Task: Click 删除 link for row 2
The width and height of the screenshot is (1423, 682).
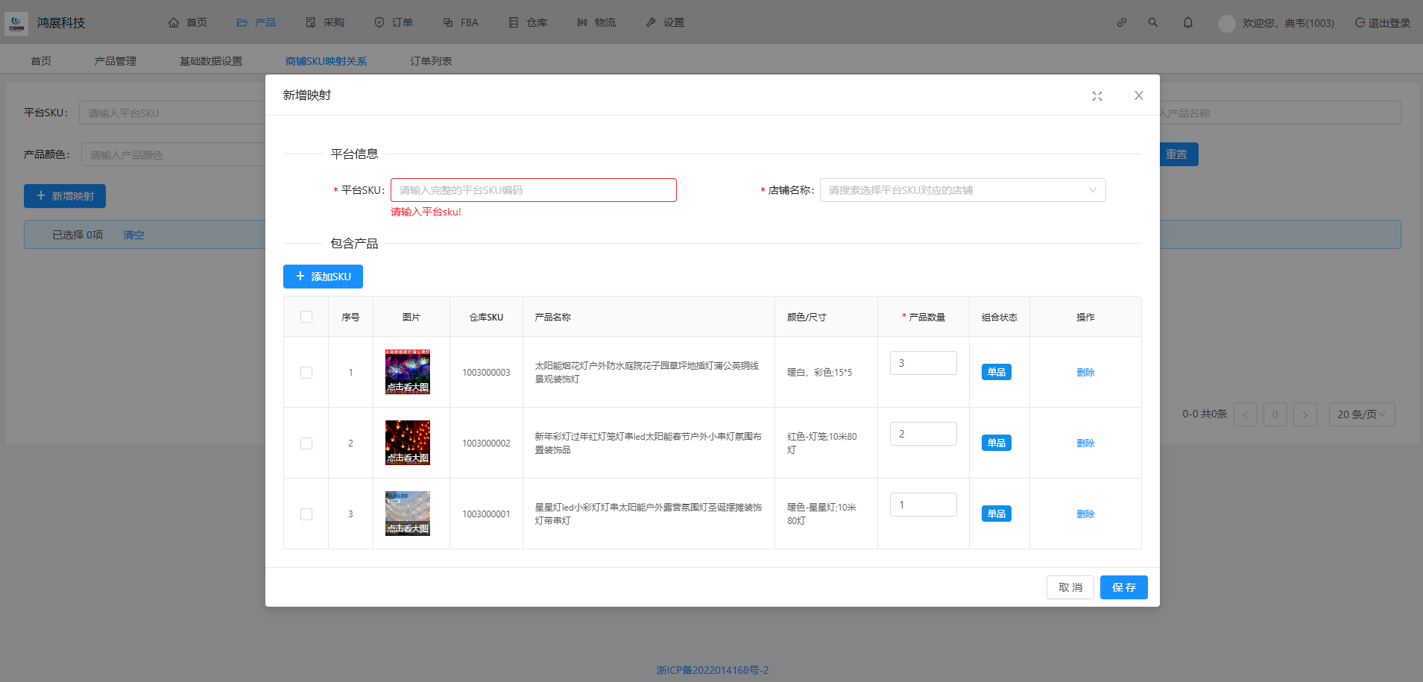Action: pyautogui.click(x=1085, y=443)
